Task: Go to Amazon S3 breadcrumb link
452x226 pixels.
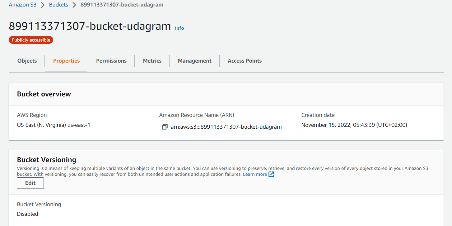Action: [23, 5]
